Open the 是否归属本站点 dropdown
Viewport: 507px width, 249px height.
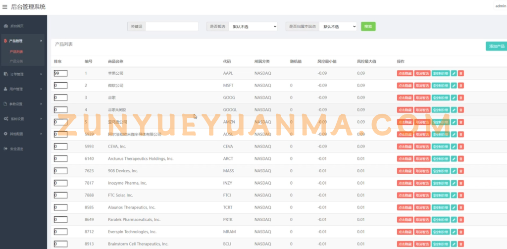(x=338, y=27)
